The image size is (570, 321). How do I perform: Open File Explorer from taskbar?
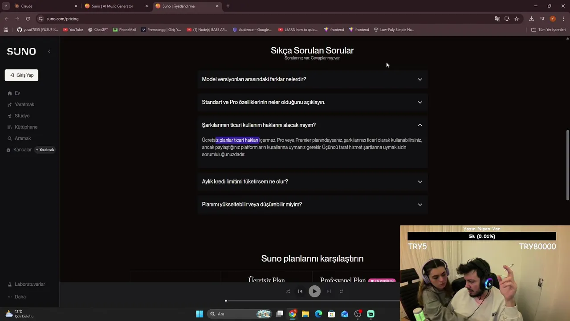pos(305,314)
